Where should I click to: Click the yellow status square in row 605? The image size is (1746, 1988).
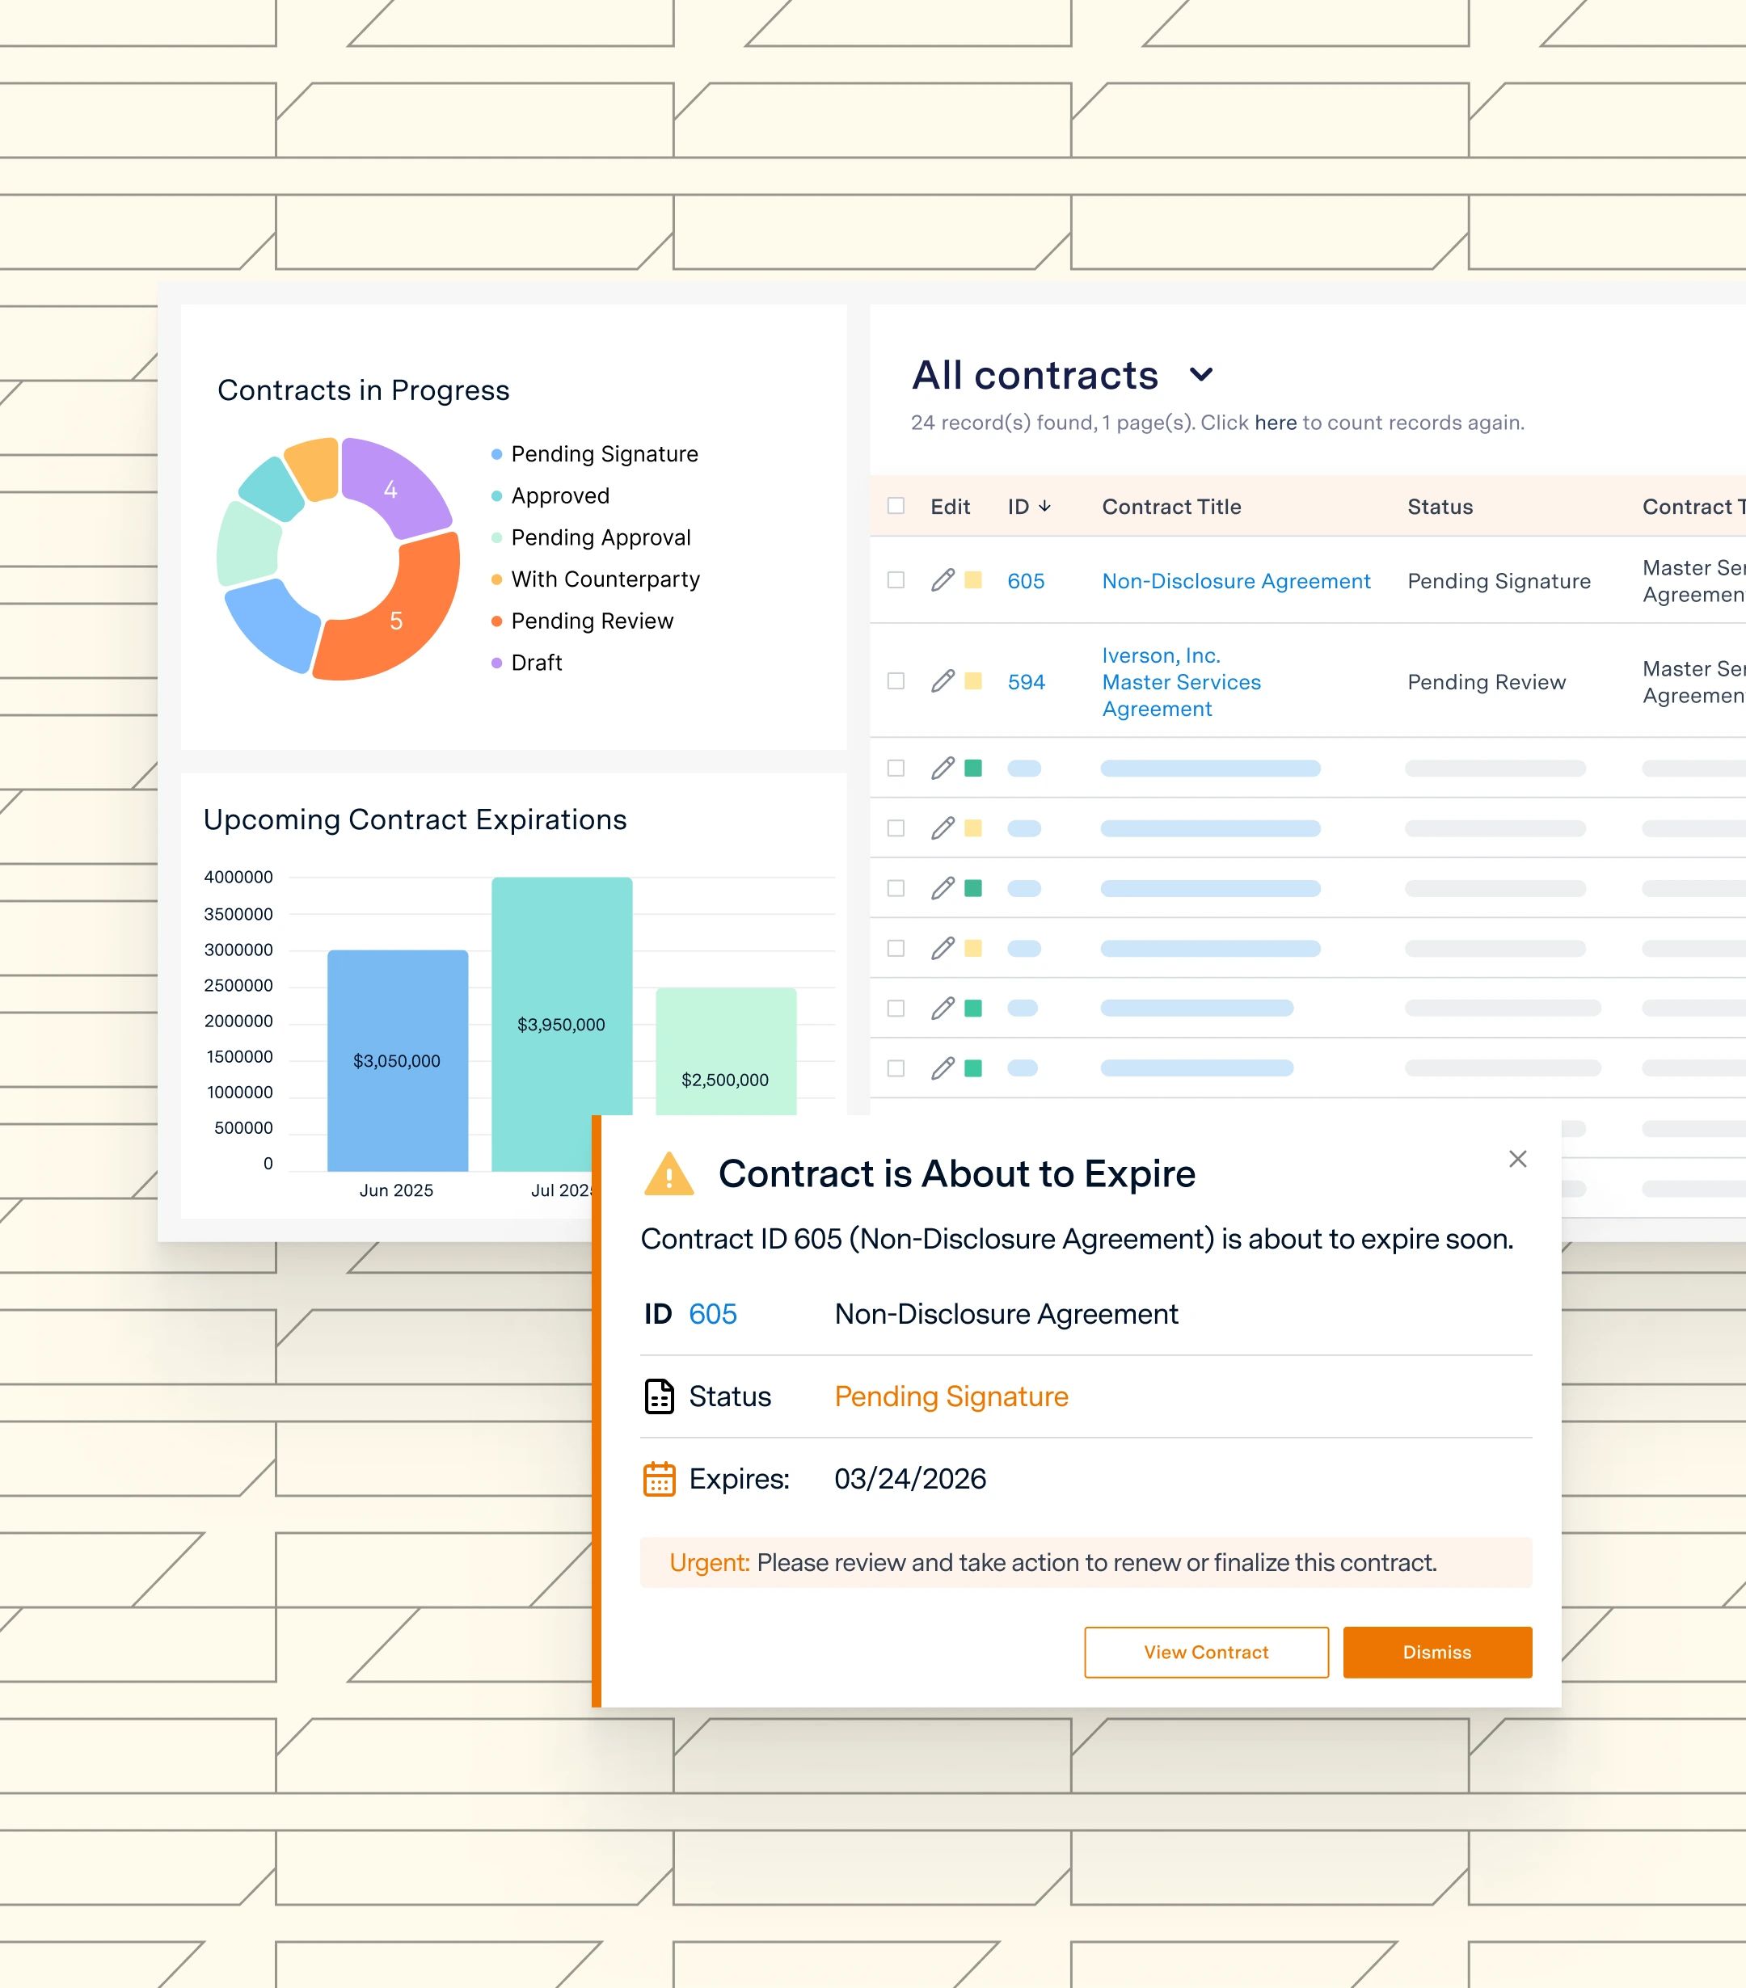(x=972, y=579)
